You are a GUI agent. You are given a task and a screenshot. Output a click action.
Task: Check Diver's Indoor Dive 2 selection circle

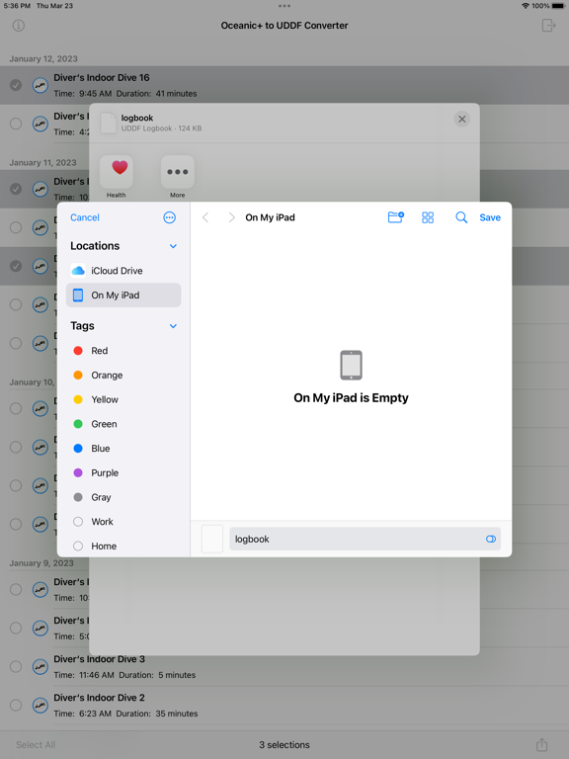(16, 706)
